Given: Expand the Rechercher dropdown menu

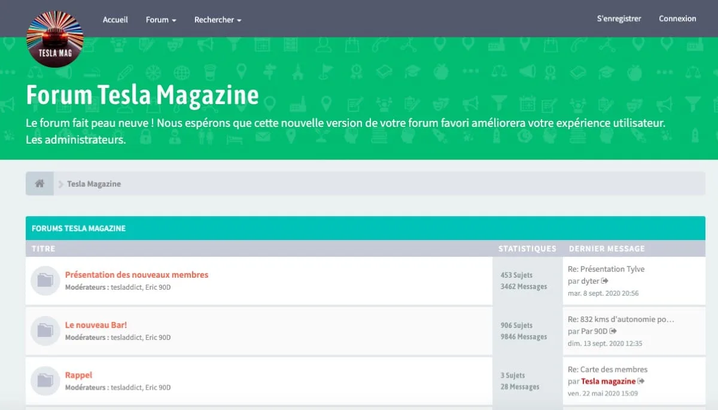Looking at the screenshot, I should pyautogui.click(x=218, y=20).
